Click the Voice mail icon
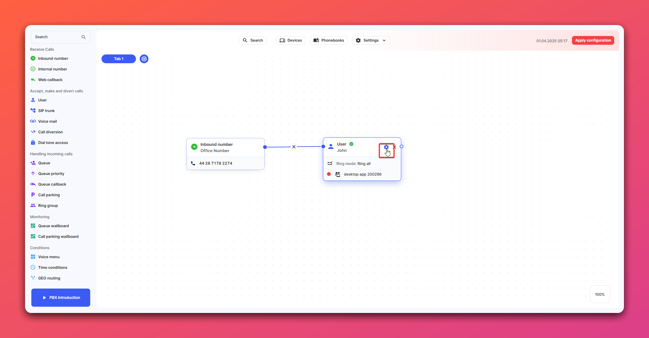 [x=33, y=121]
